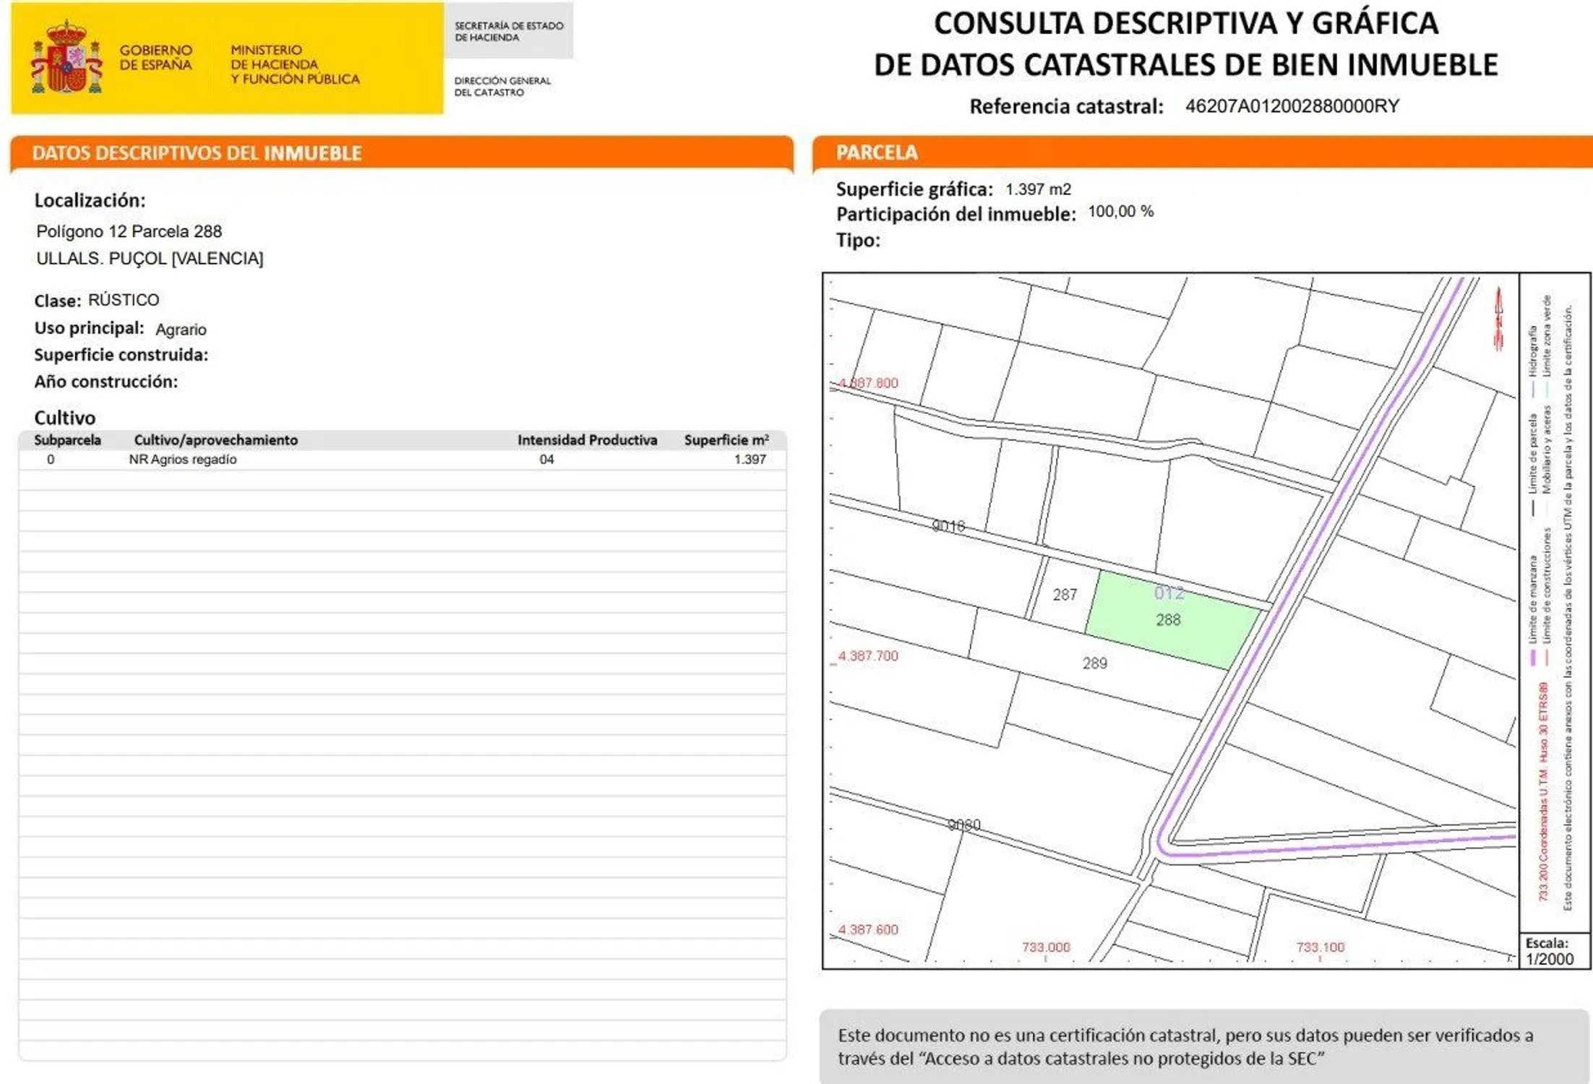Click the Cultivo/aprovechamiento column header
The width and height of the screenshot is (1593, 1084).
click(x=215, y=440)
